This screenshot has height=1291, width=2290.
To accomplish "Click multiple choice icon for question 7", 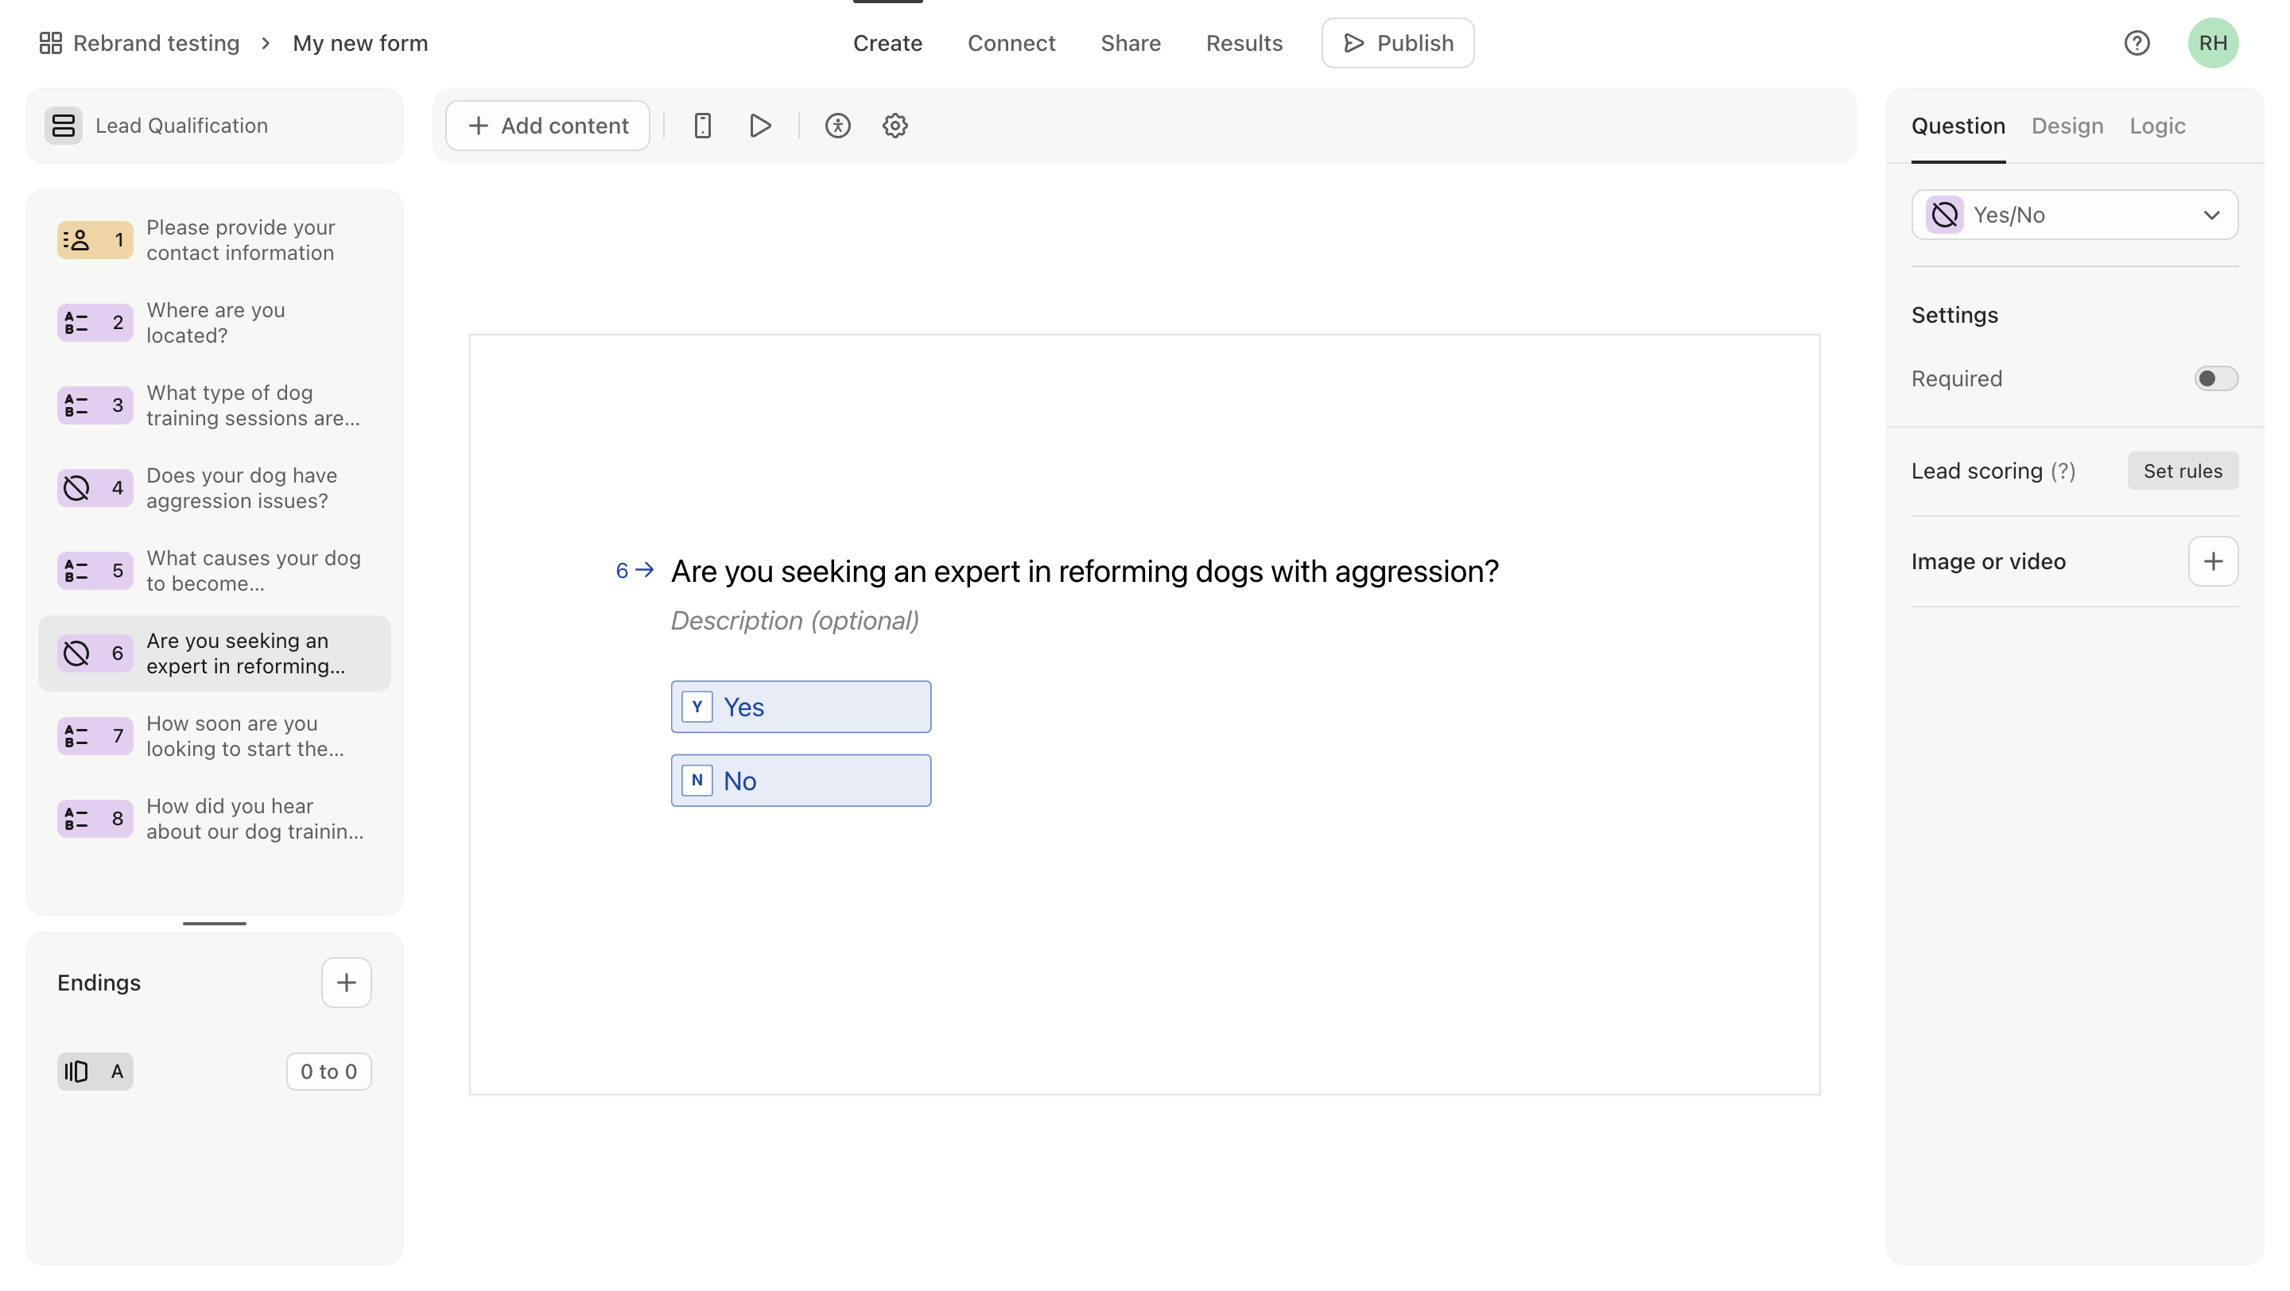I will click(x=77, y=735).
